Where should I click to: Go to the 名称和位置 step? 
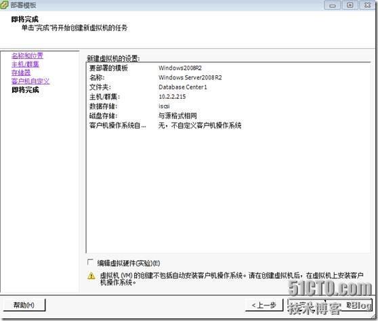point(28,56)
